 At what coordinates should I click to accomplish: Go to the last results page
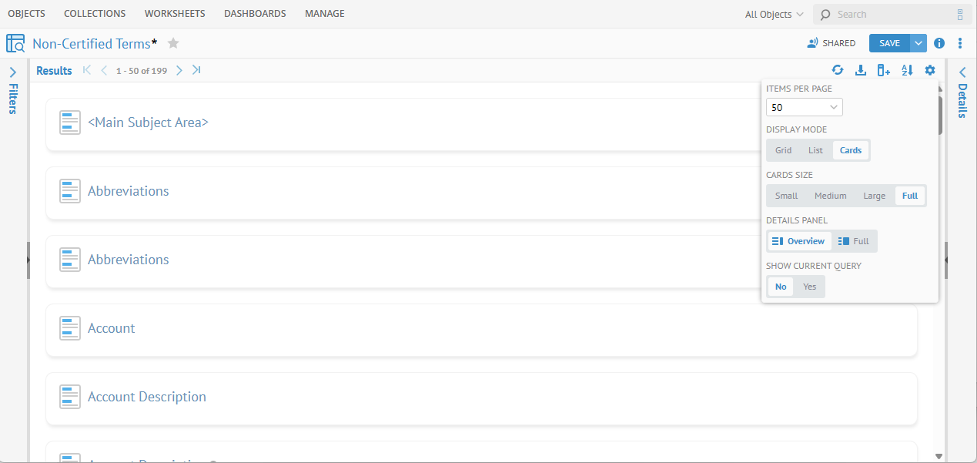pos(197,70)
